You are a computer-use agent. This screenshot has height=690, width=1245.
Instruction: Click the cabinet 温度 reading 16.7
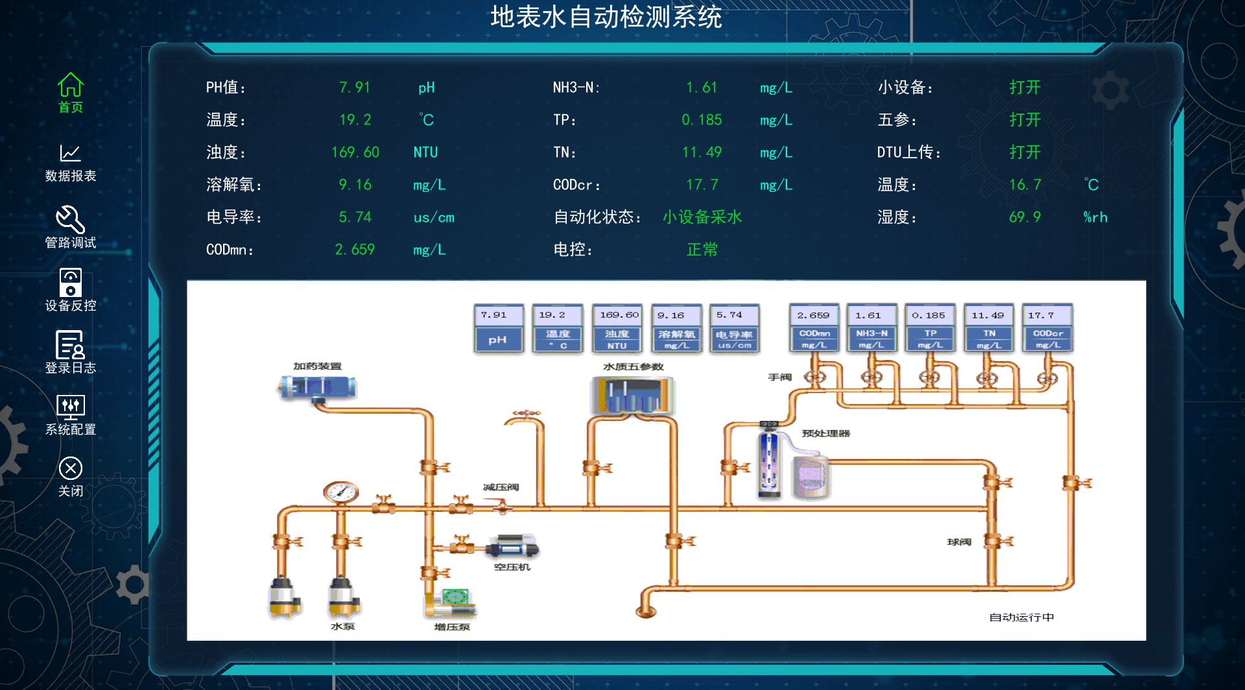1025,185
